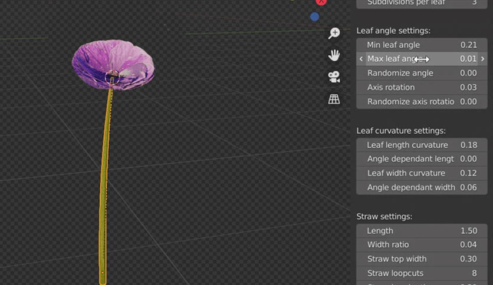Select the purple flower head in viewport

pyautogui.click(x=113, y=64)
